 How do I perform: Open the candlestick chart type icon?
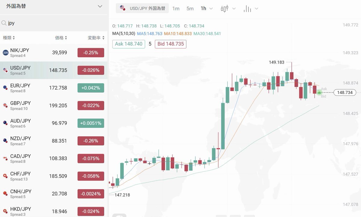point(224,8)
